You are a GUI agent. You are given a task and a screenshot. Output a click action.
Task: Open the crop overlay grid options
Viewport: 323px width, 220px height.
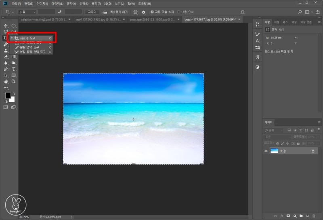point(135,12)
